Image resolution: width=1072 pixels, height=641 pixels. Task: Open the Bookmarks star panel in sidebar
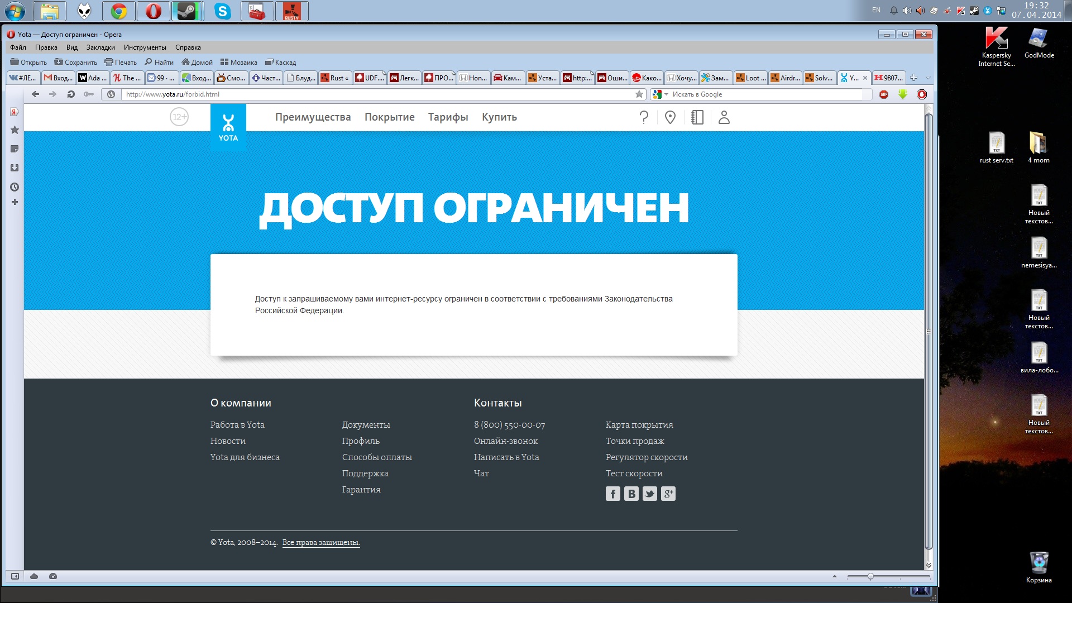tap(15, 130)
